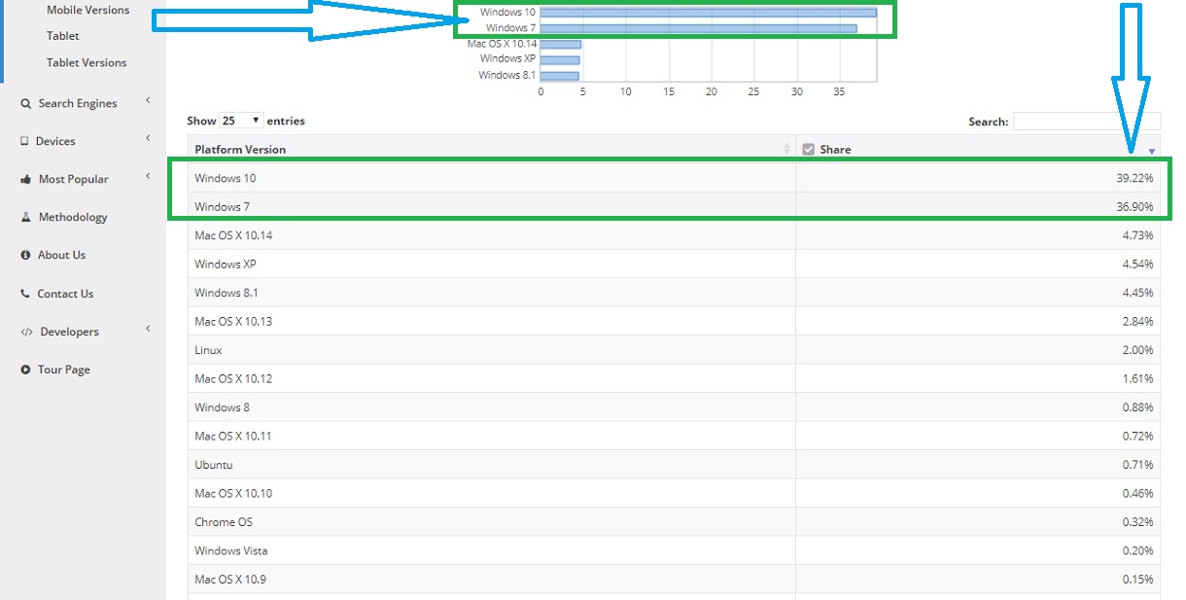Select the Windows 8 table row
The image size is (1186, 600).
674,407
